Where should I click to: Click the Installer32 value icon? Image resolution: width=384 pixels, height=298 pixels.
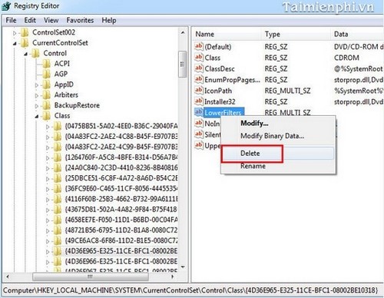pyautogui.click(x=199, y=101)
